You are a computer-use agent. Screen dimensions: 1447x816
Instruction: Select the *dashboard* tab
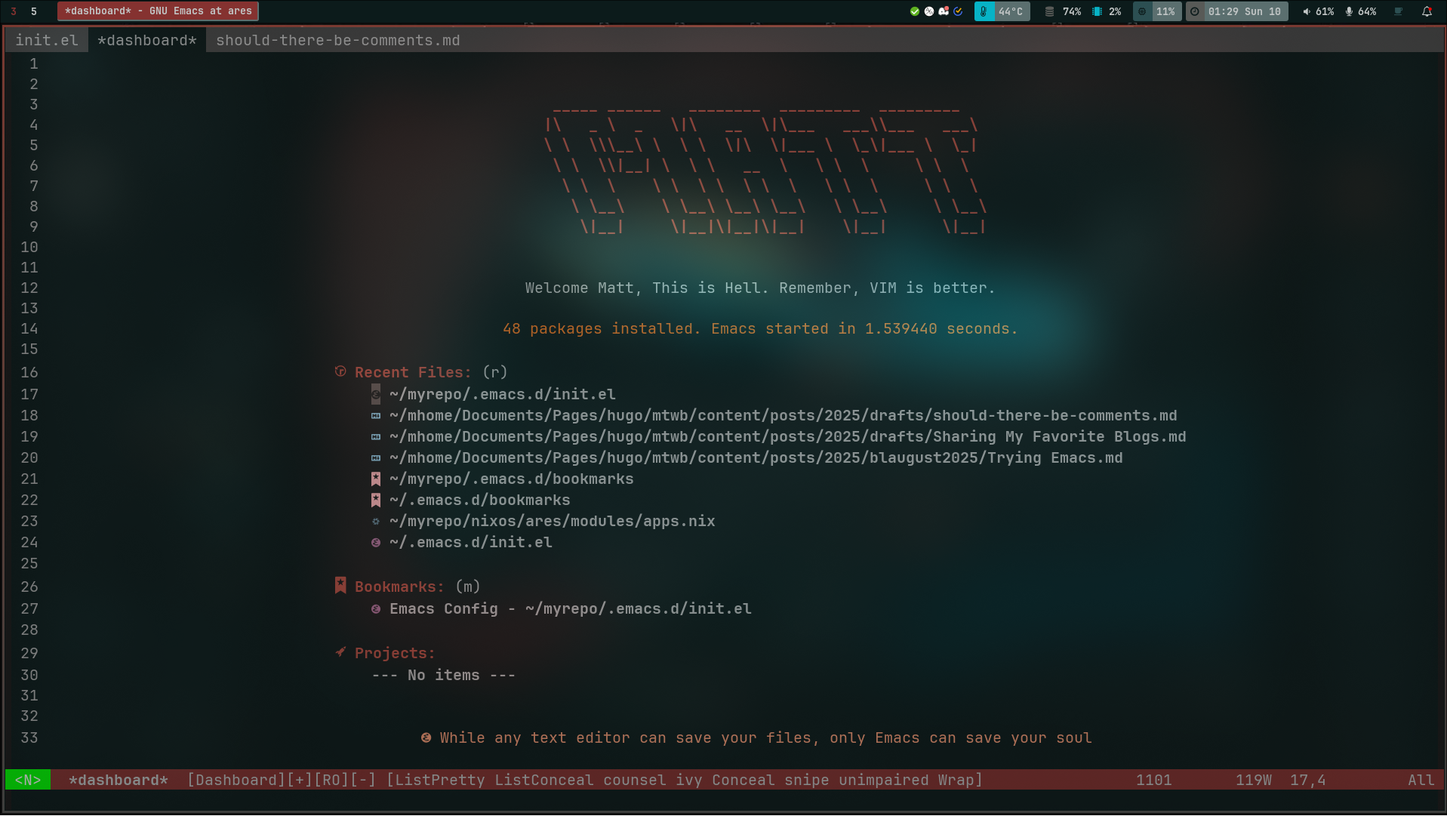point(147,41)
